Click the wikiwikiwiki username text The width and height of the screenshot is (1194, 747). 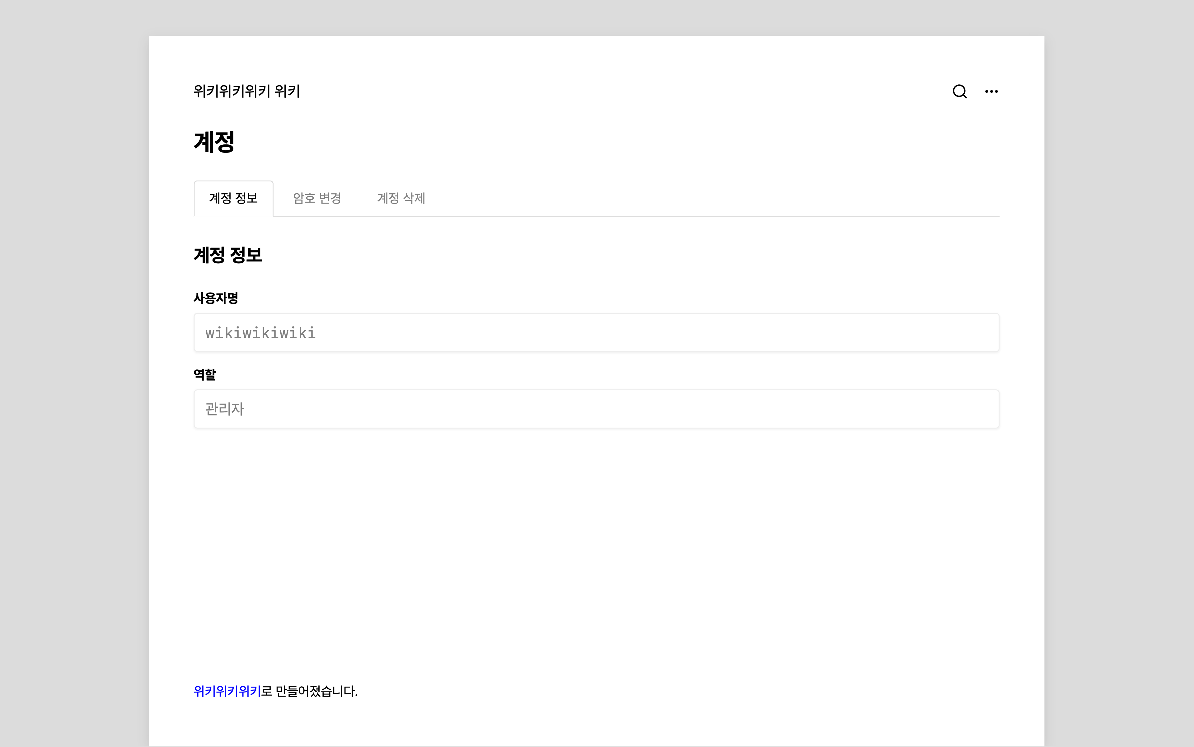pos(260,333)
